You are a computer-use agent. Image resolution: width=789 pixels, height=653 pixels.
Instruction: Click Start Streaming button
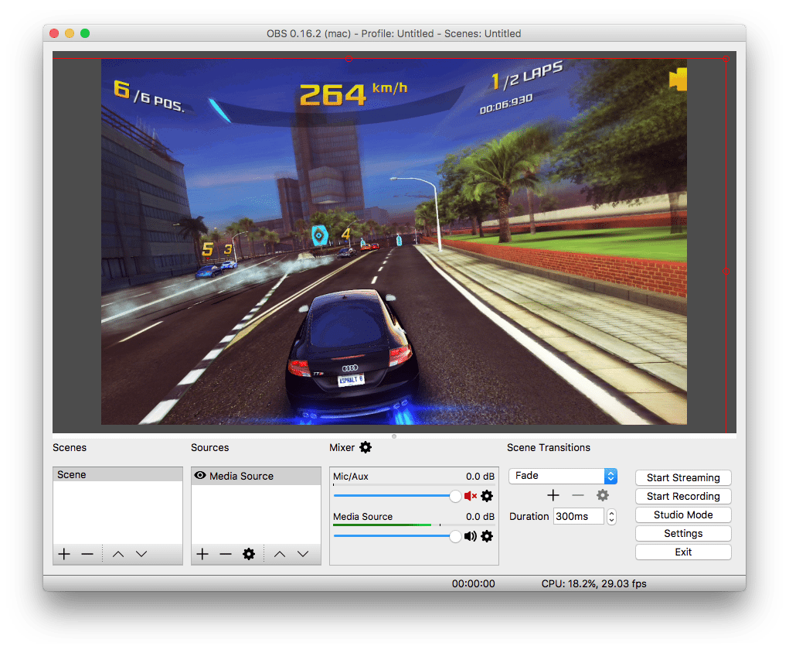click(683, 477)
